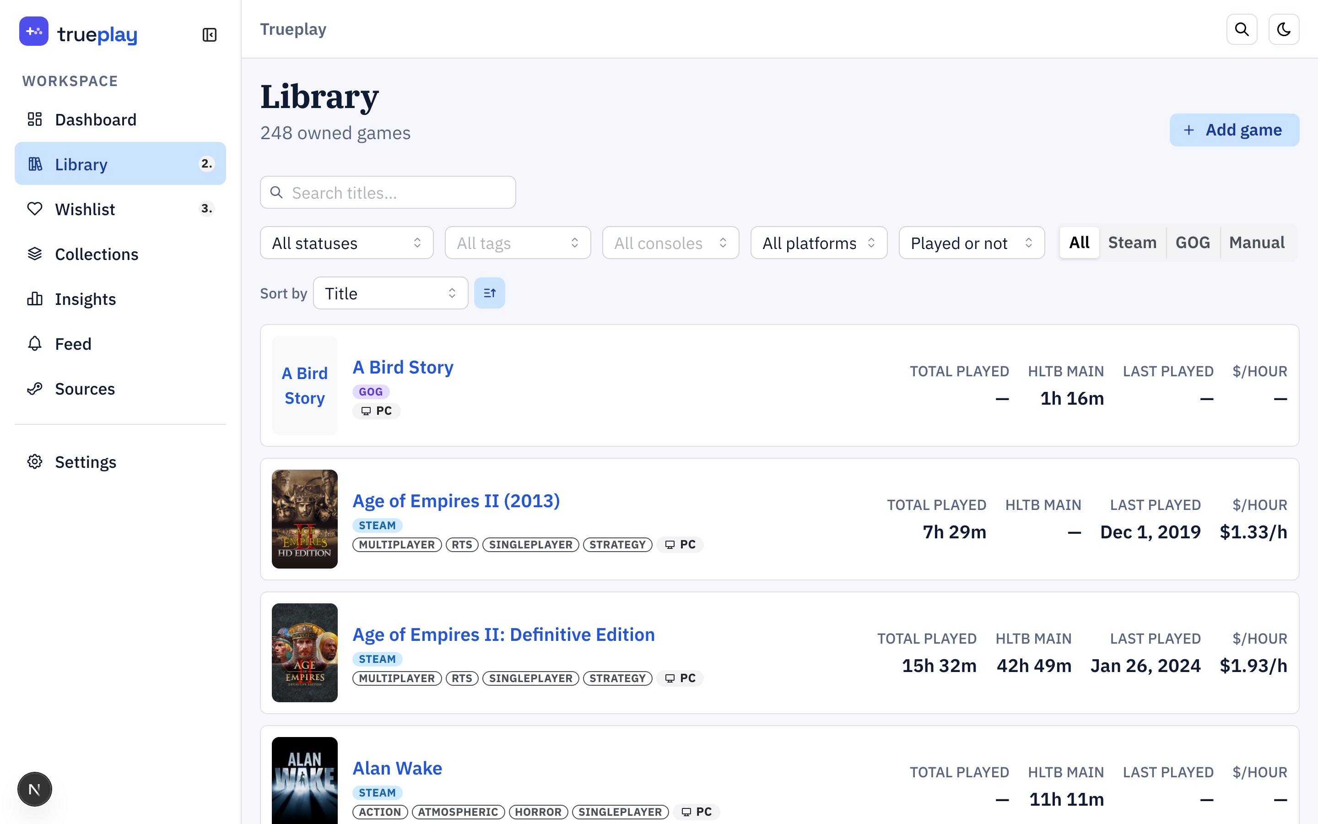
Task: Open Age of Empires II (2013) link
Action: pos(456,501)
